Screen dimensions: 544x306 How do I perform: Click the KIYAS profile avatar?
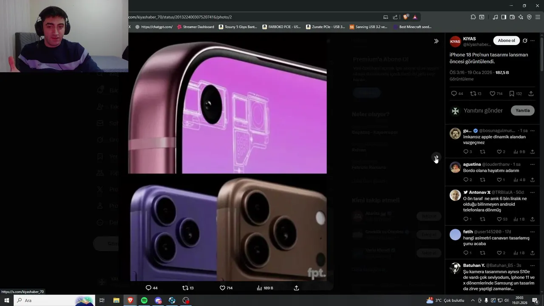[455, 41]
